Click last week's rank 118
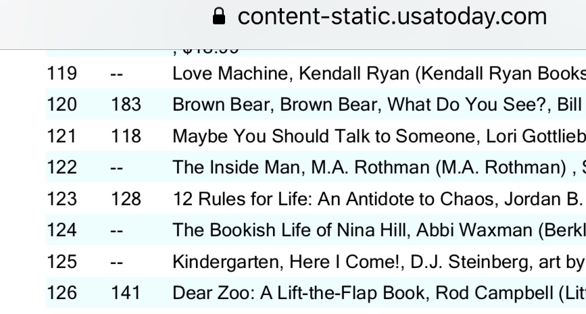The width and height of the screenshot is (586, 314). tap(126, 136)
